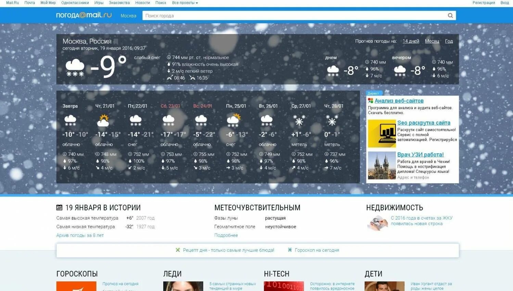Image resolution: width=513 pixels, height=291 pixels.
Task: Click Подробнее under Метеочувствительным
Action: [x=226, y=235]
